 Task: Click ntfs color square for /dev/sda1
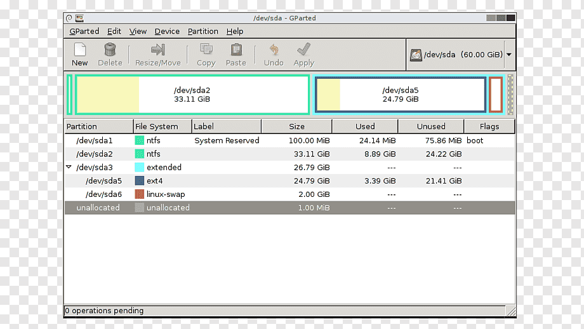coord(139,140)
